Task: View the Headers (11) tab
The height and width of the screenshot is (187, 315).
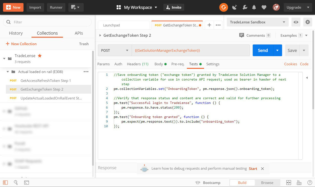Action: click(x=138, y=64)
